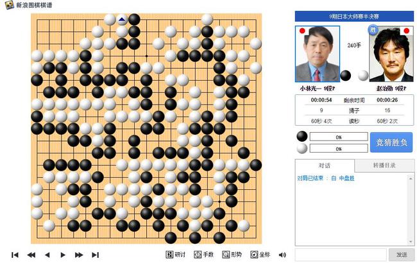
Task: Click 赵治勋 player photo
Action: [x=391, y=54]
